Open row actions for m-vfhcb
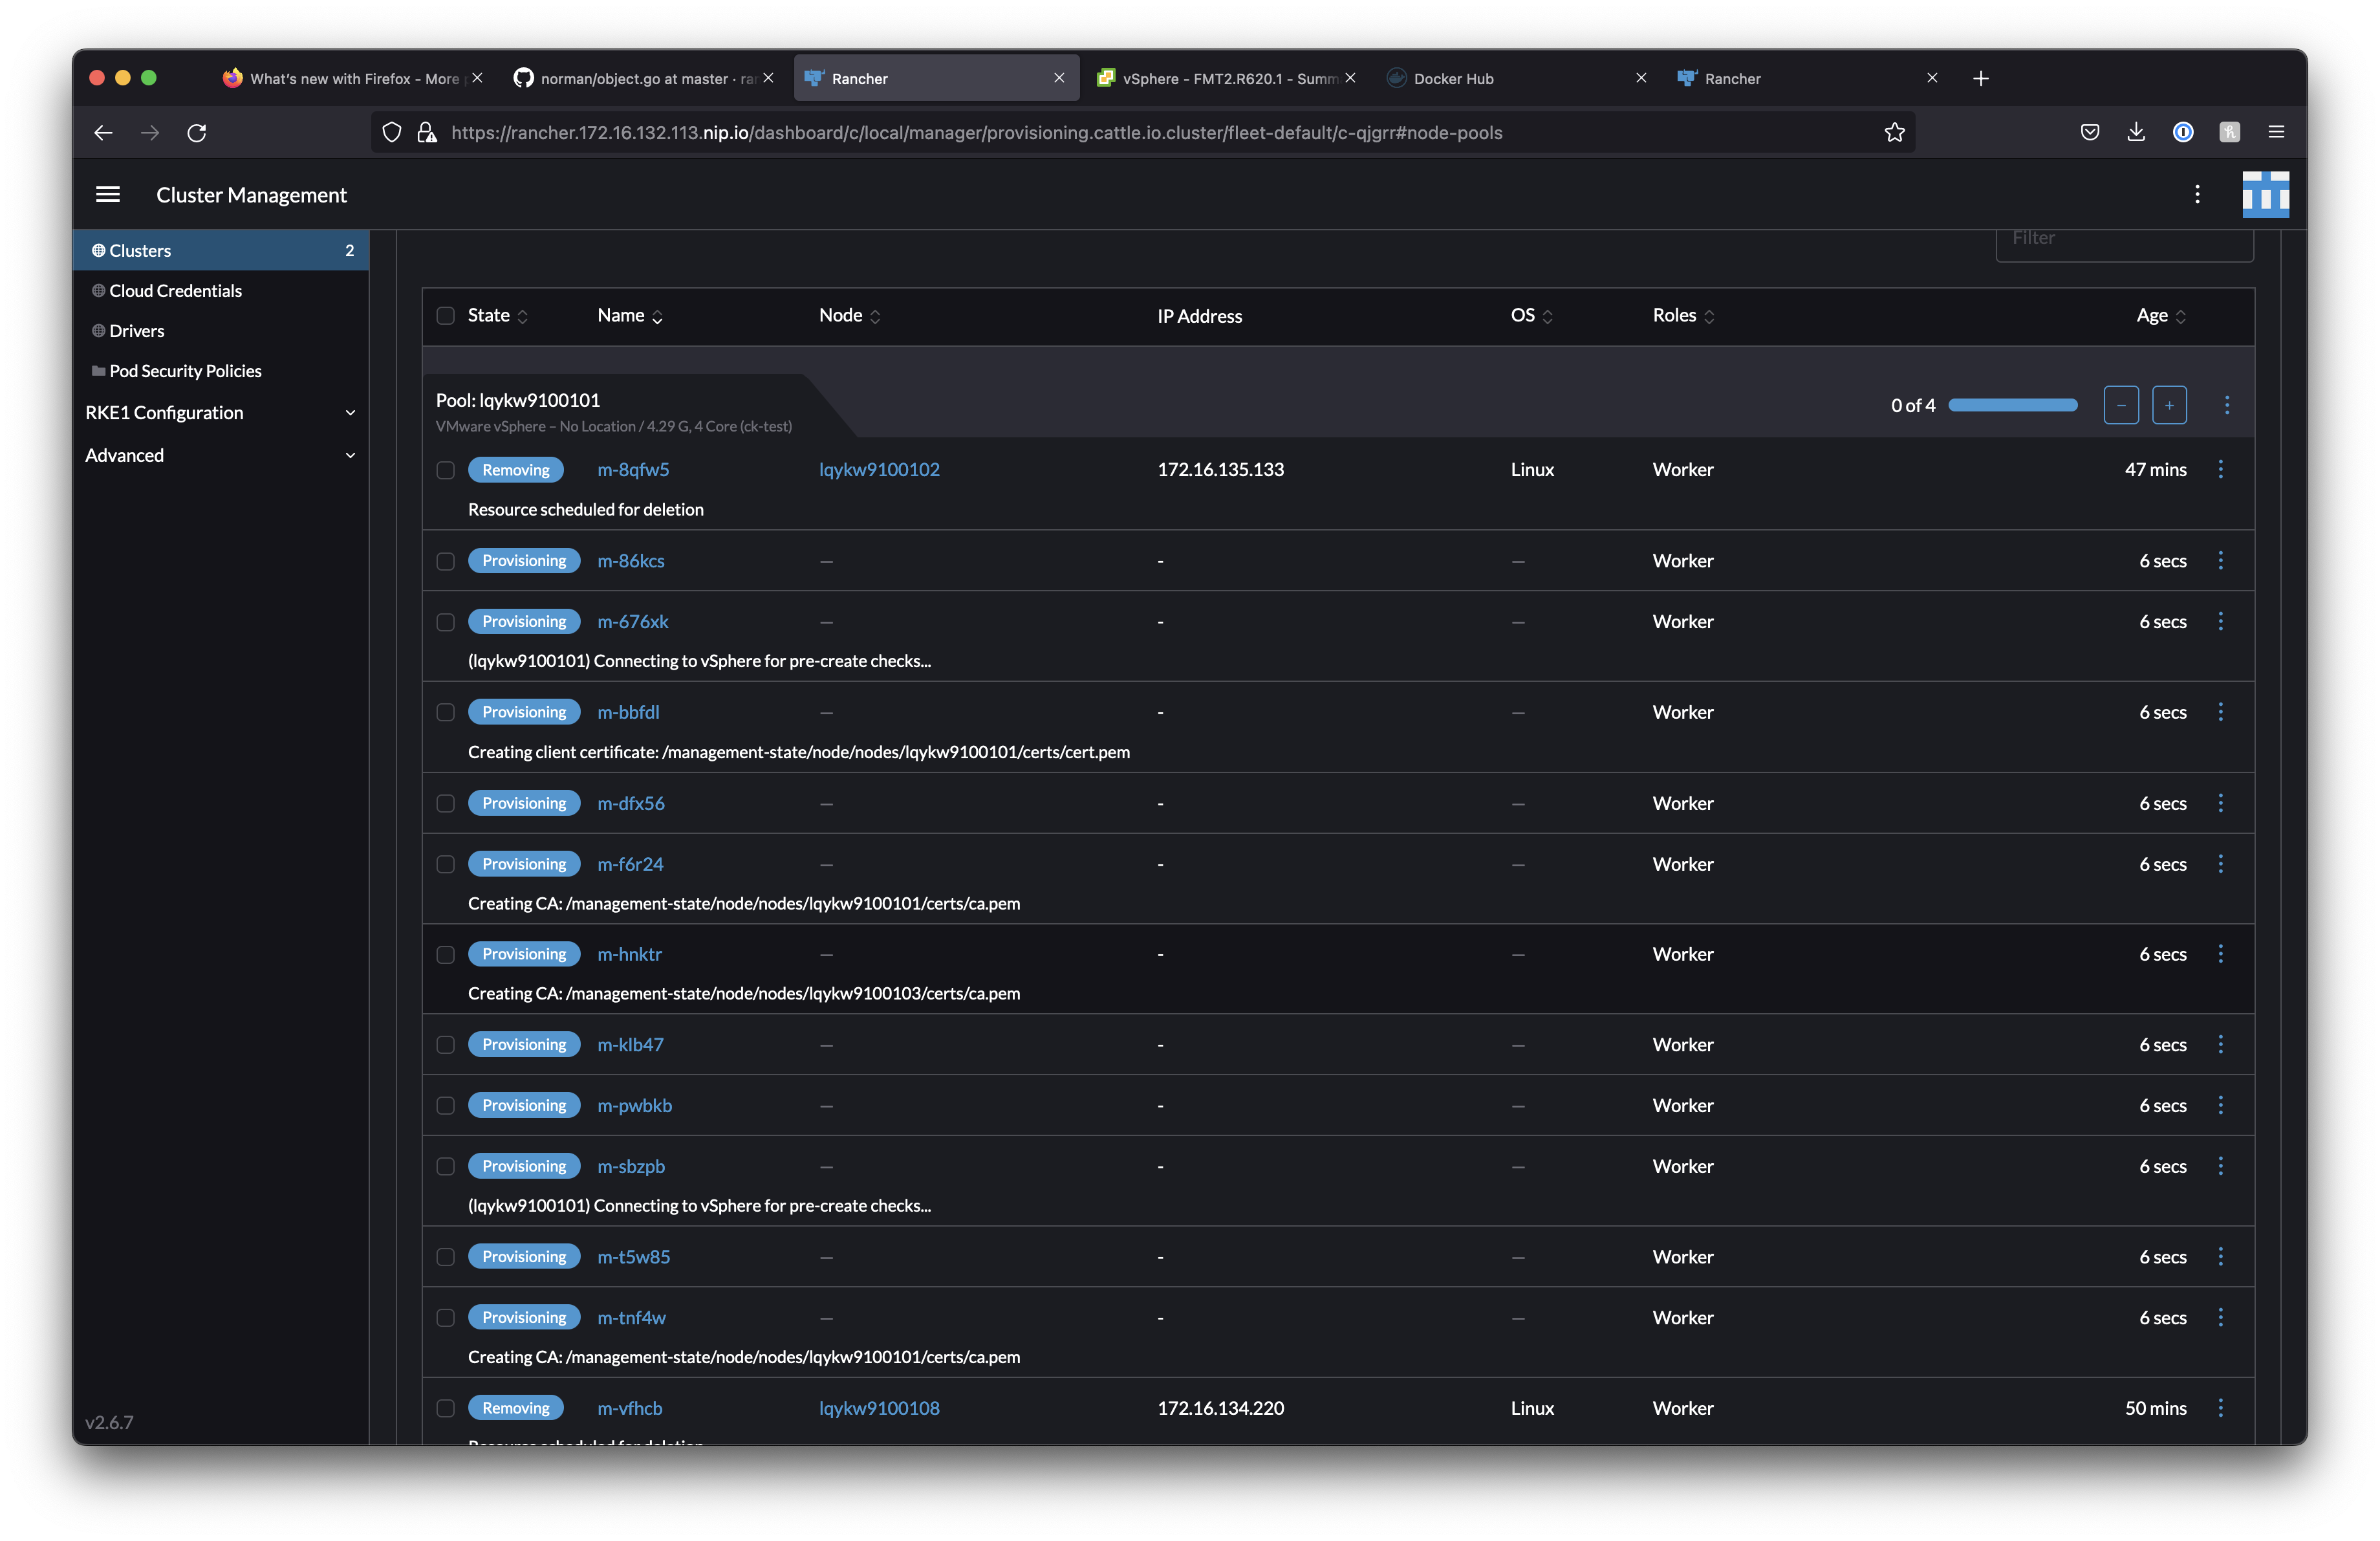 coord(2220,1408)
